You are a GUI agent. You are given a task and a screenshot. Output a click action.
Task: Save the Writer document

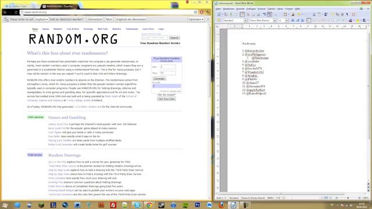tap(231, 15)
